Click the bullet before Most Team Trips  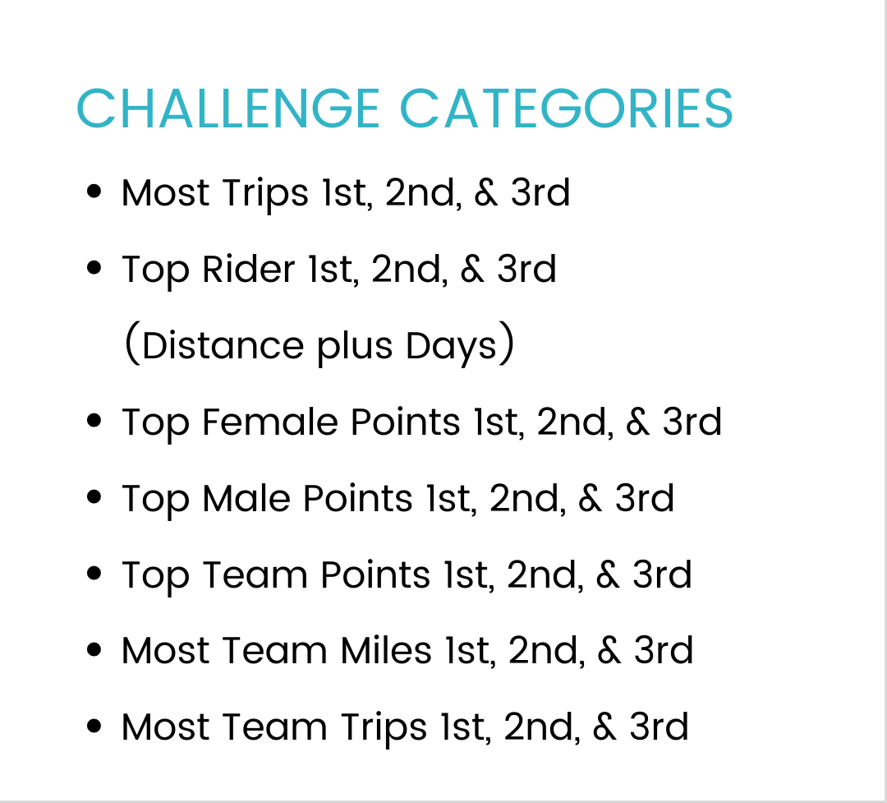pos(94,726)
